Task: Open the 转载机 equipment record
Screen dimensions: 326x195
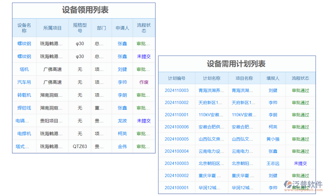Action: click(x=23, y=95)
